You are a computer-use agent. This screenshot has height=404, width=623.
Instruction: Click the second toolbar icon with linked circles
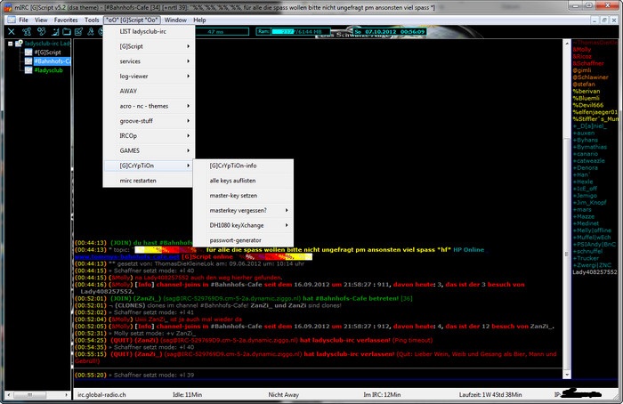coord(27,31)
